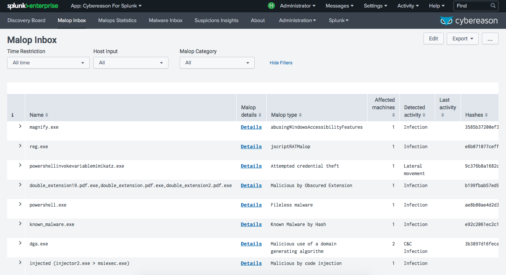Sort by Hashes column arrows

[x=486, y=115]
